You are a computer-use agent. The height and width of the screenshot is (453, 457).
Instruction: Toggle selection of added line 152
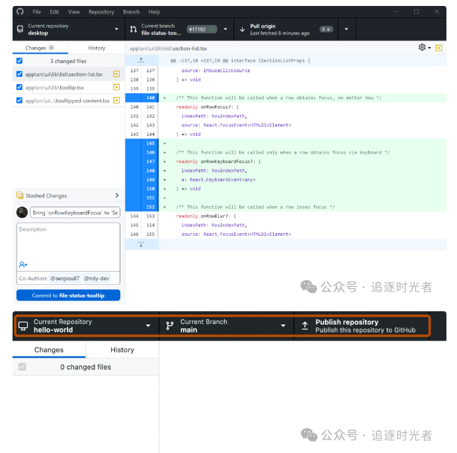(x=142, y=207)
